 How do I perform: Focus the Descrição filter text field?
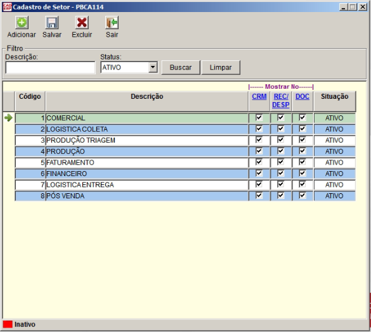(x=50, y=68)
